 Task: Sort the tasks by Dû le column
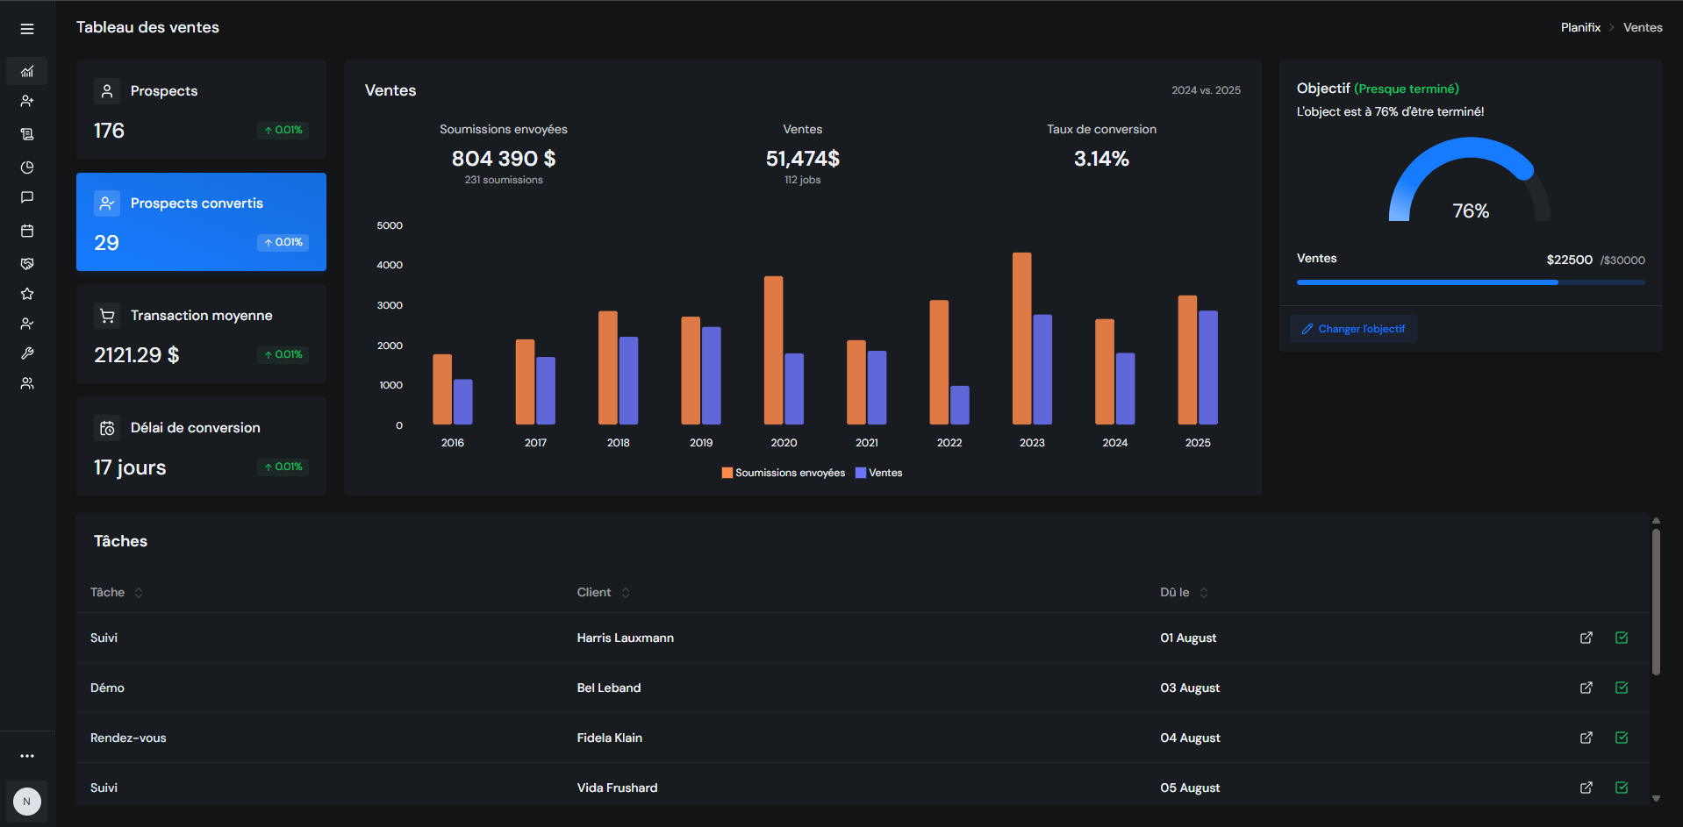click(x=1204, y=593)
